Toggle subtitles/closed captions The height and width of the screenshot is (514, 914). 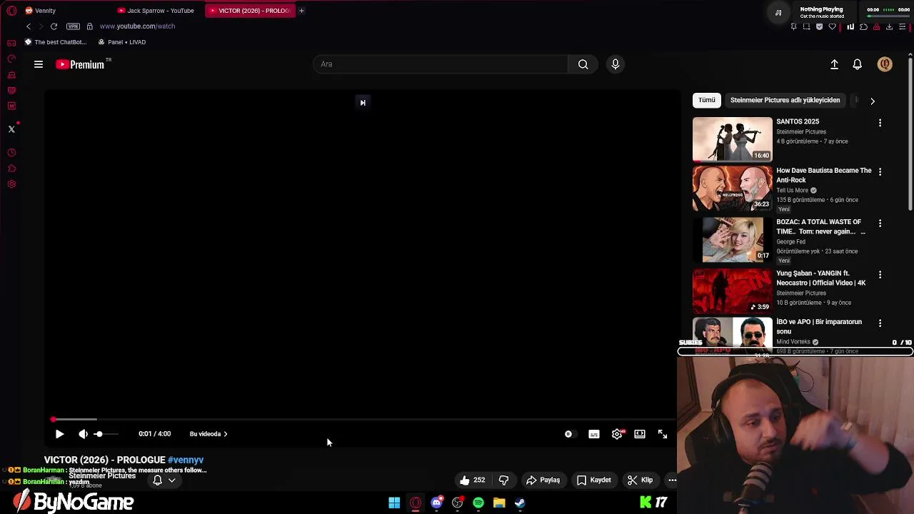594,434
